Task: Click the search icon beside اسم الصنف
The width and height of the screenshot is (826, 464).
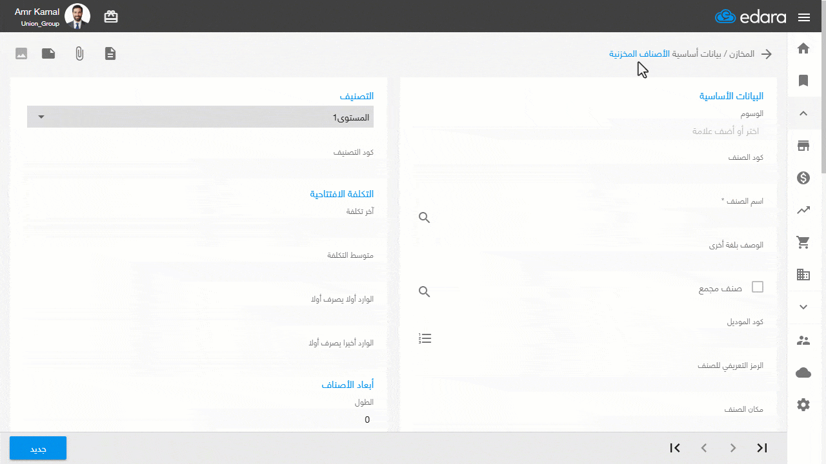Action: pos(424,218)
